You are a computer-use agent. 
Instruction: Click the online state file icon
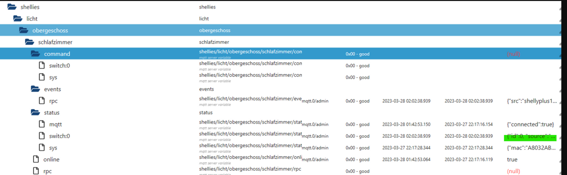click(x=36, y=159)
